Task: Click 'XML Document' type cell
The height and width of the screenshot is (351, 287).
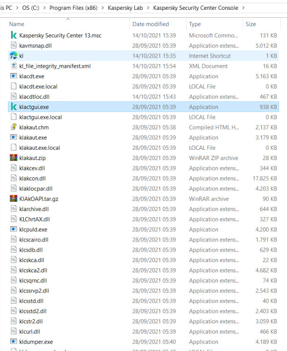Action: 208,66
